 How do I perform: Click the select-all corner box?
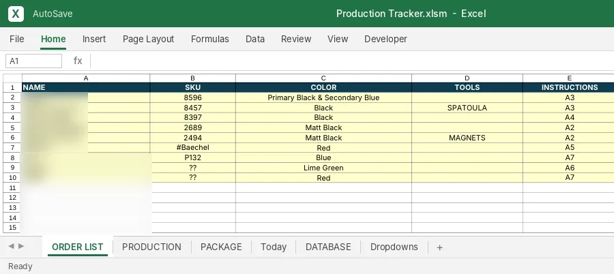click(x=12, y=78)
